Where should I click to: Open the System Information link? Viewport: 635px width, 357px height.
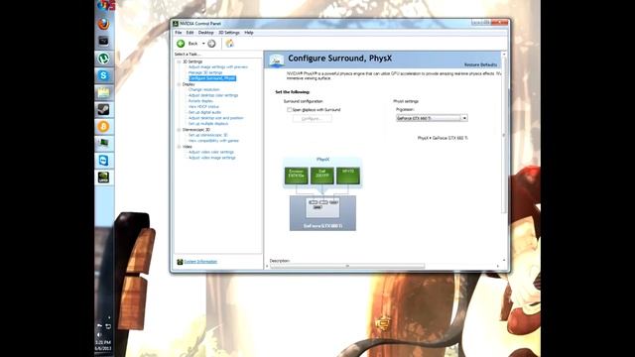click(x=200, y=262)
